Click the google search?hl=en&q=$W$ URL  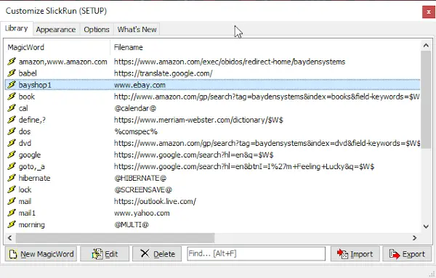point(194,155)
